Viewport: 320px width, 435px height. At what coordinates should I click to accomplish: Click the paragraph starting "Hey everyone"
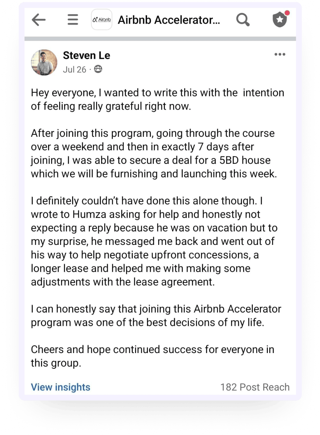(x=157, y=99)
